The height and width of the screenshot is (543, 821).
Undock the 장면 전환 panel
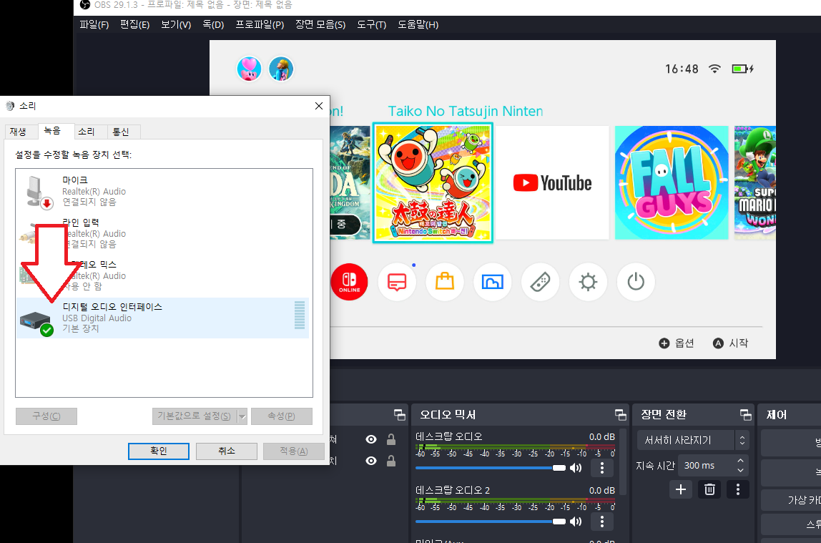click(x=746, y=415)
